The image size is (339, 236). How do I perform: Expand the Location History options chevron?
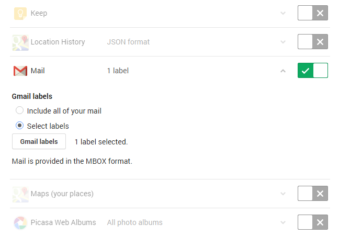[283, 42]
